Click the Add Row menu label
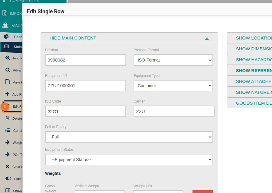272x193 pixels. 17,94
